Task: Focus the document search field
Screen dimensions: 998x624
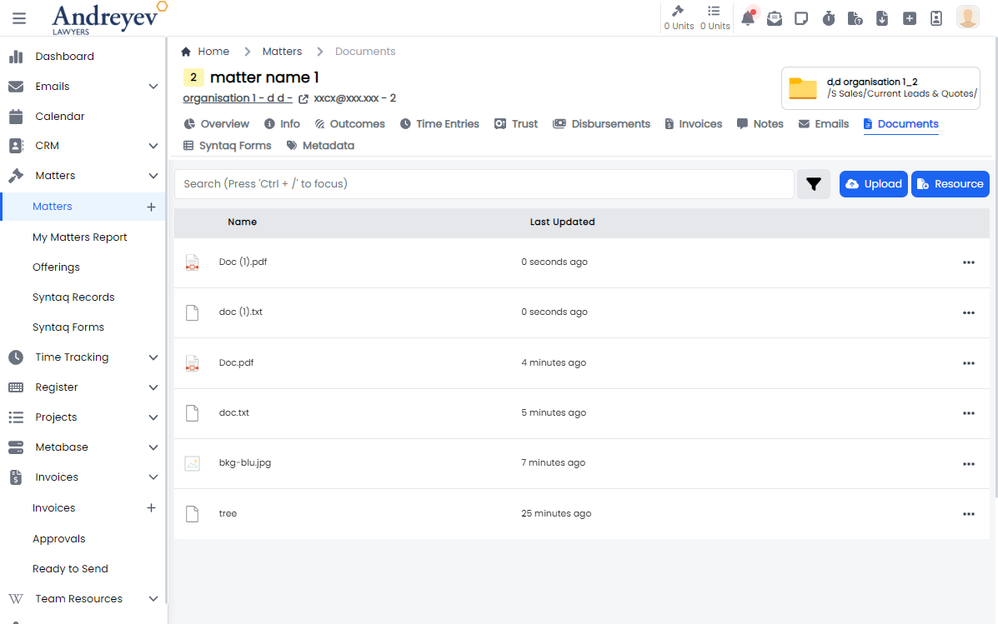Action: pos(484,184)
